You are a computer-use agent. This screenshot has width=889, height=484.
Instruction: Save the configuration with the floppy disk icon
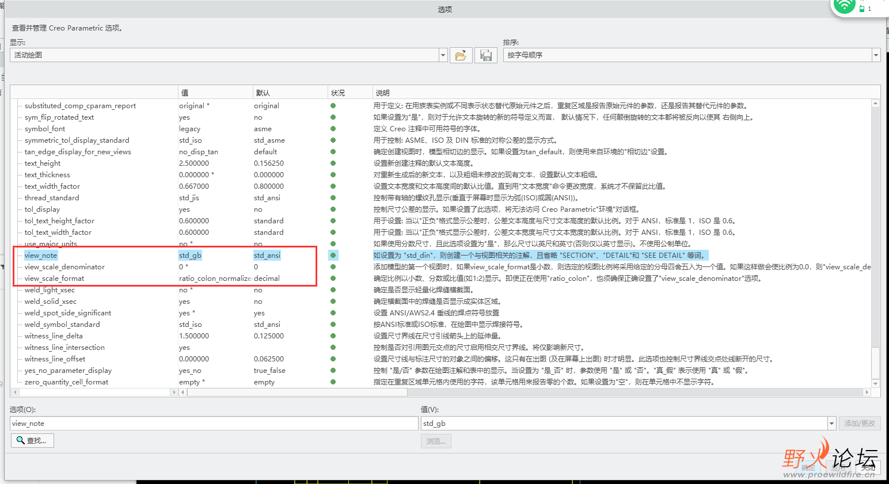(x=486, y=55)
